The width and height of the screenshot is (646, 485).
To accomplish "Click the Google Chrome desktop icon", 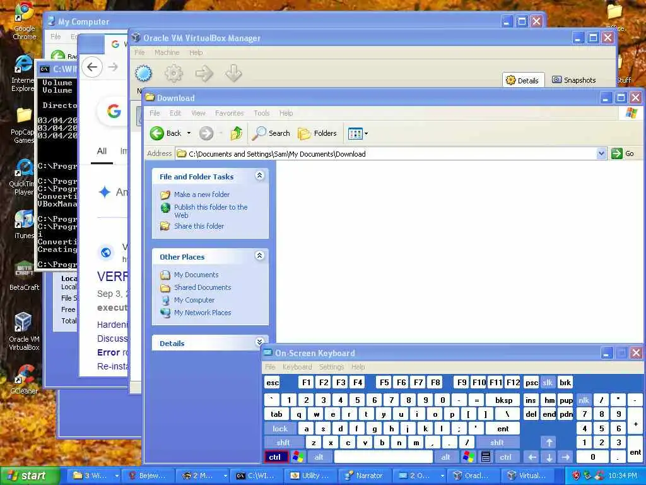I will click(25, 21).
